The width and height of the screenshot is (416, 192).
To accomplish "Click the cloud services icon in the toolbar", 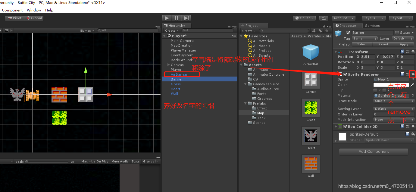I will [x=324, y=18].
